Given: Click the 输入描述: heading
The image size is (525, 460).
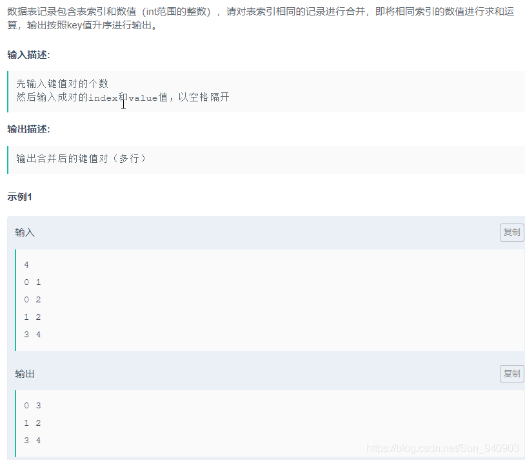Looking at the screenshot, I should tap(28, 55).
